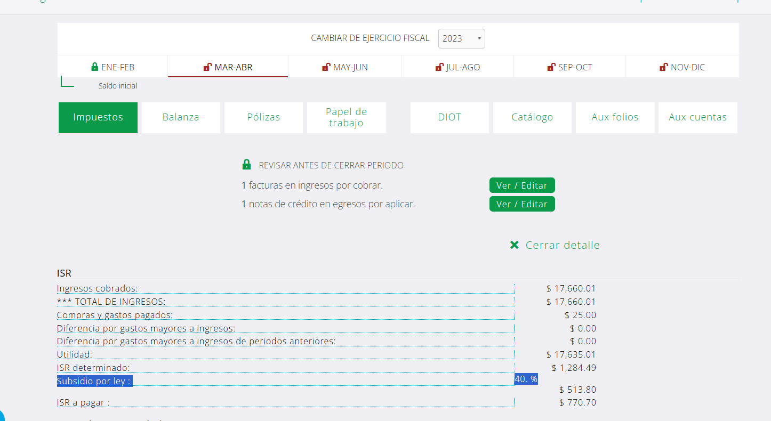This screenshot has width=771, height=421.
Task: Click the X icon beside Cerrar detalle
Action: (x=515, y=245)
